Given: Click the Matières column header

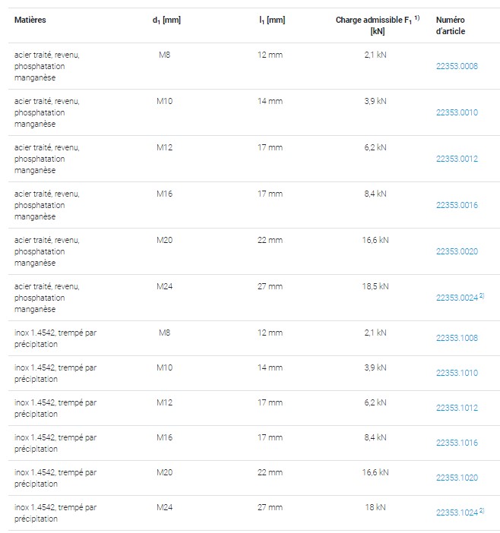Looking at the screenshot, I should point(30,20).
